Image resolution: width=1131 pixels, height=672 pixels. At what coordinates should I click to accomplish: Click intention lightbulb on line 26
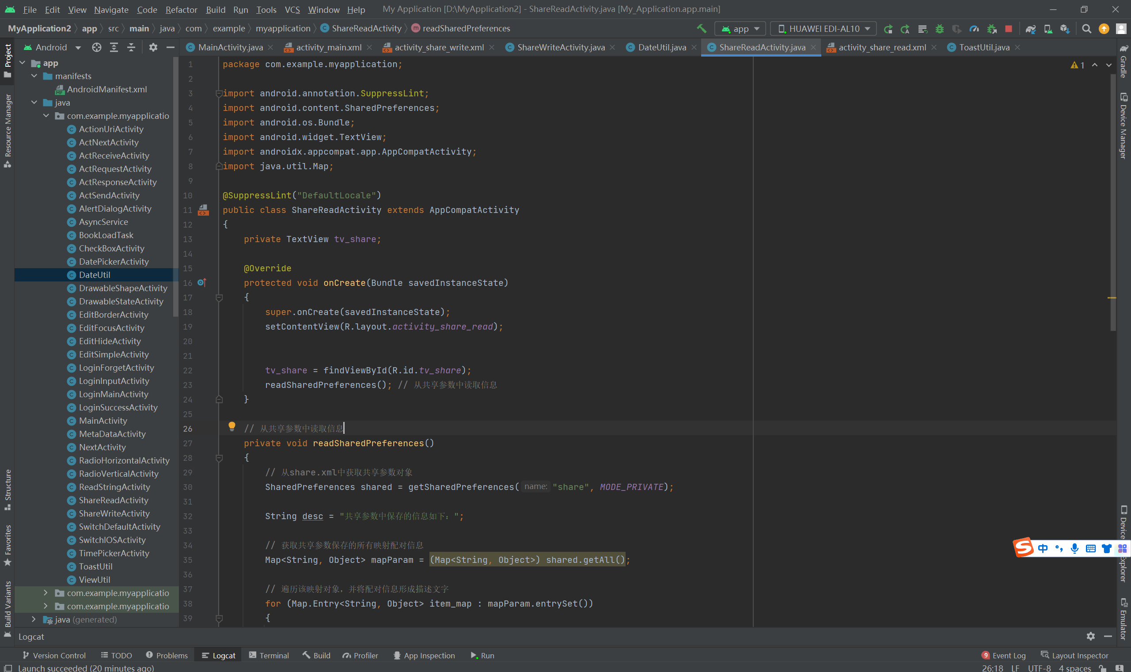point(232,425)
